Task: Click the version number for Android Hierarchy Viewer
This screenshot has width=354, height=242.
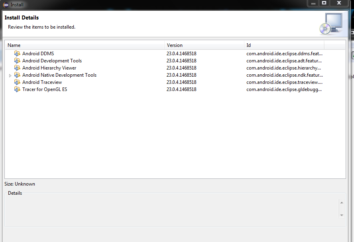Action: pos(181,68)
